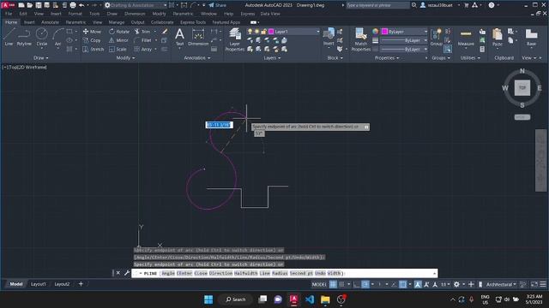This screenshot has width=549, height=308.
Task: Toggle ortho mode in status bar
Action: point(357,284)
